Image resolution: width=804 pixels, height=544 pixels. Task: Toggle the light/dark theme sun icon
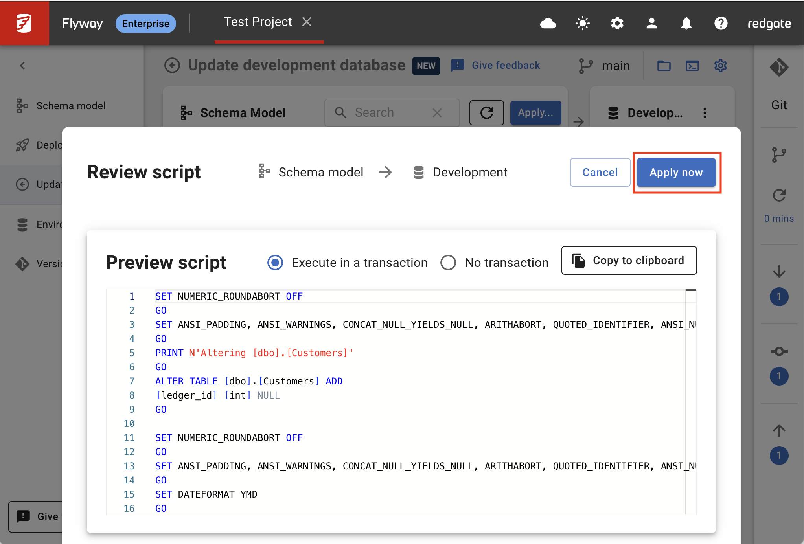pyautogui.click(x=582, y=24)
